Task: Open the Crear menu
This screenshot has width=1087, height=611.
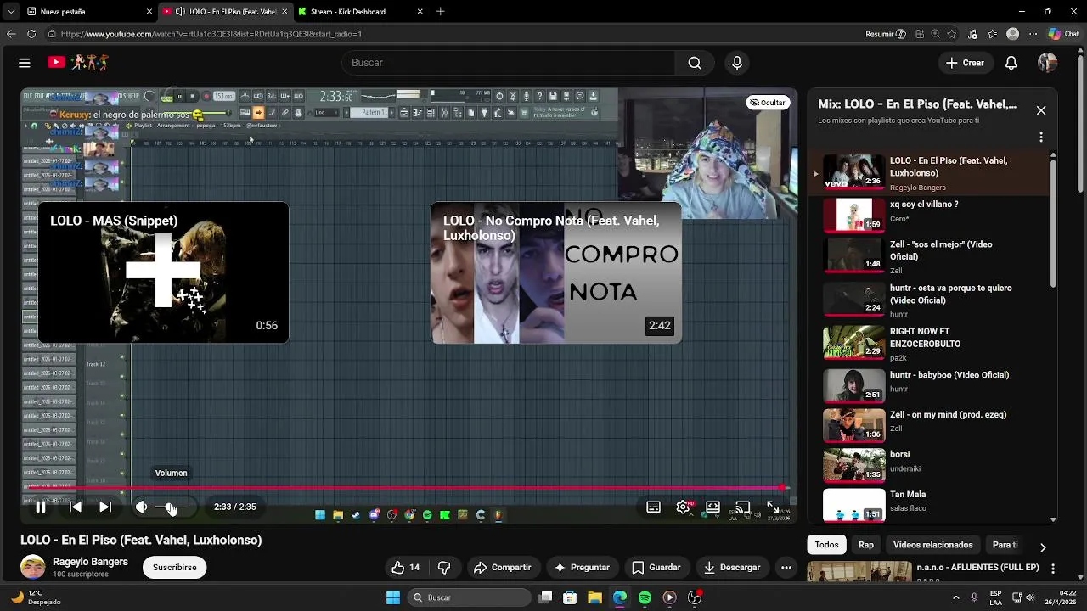Action: tap(966, 63)
